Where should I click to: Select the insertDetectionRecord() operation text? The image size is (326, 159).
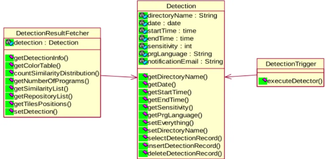click(184, 146)
